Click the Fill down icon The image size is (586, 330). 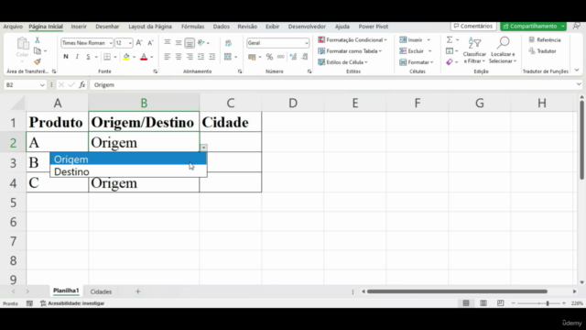450,51
